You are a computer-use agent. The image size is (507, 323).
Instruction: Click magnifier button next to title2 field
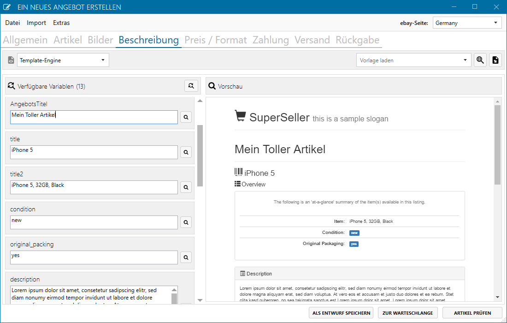(x=186, y=187)
